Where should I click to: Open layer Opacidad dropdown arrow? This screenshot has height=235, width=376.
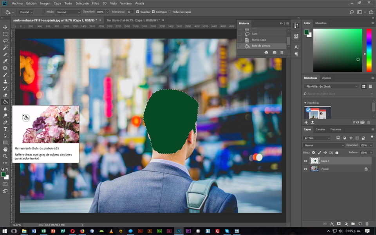[x=371, y=145]
